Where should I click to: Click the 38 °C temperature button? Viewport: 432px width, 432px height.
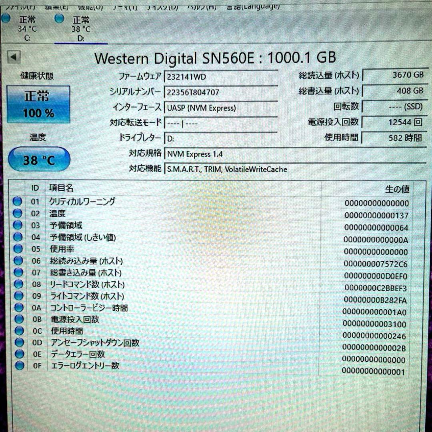39,160
